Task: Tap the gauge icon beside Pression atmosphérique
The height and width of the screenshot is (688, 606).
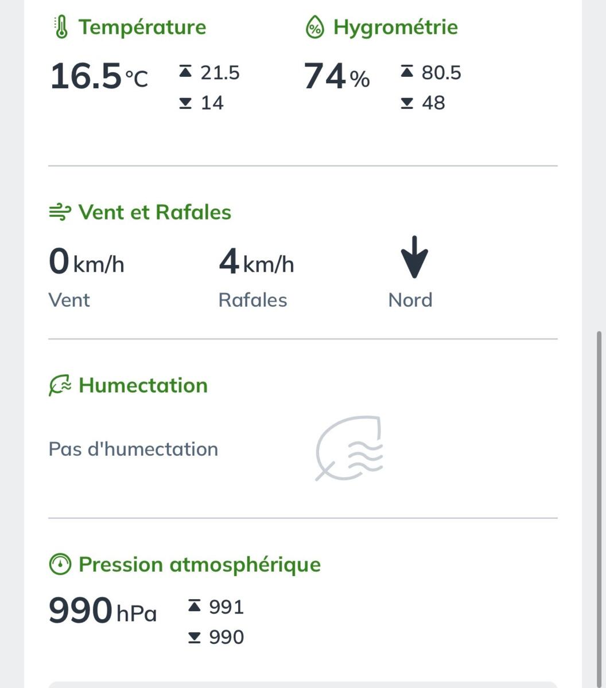Action: (x=60, y=565)
